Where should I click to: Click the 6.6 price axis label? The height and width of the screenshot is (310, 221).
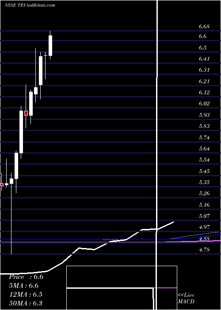(202, 36)
